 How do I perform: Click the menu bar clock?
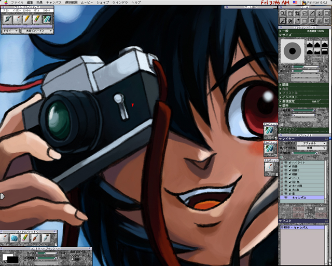(x=275, y=3)
